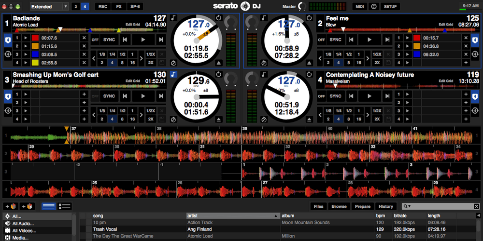Screen dimensions: 483x241
Task: Eject the track from deck 2
Action: pos(309,63)
